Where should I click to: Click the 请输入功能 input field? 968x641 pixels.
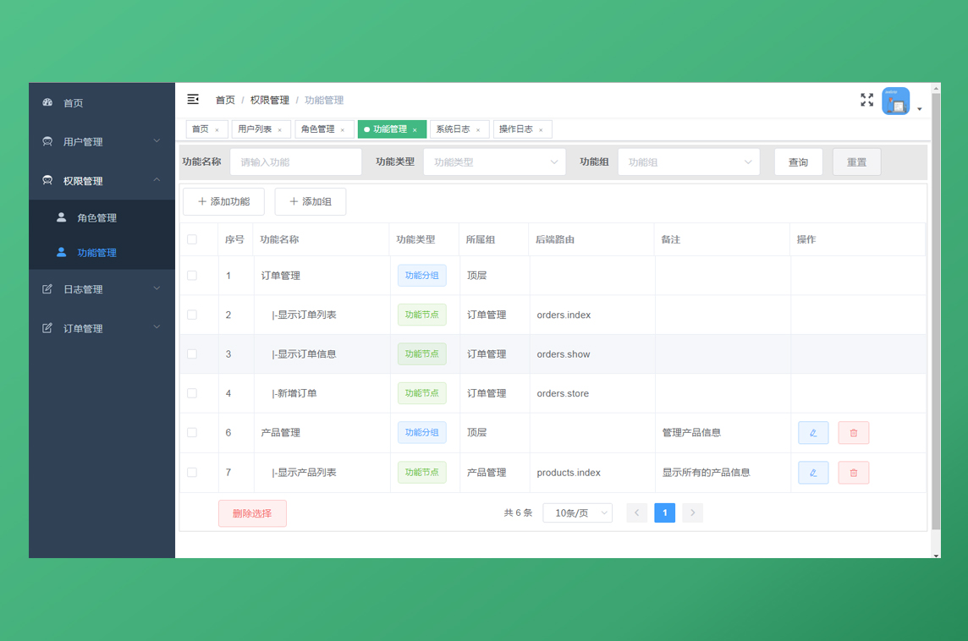[295, 162]
